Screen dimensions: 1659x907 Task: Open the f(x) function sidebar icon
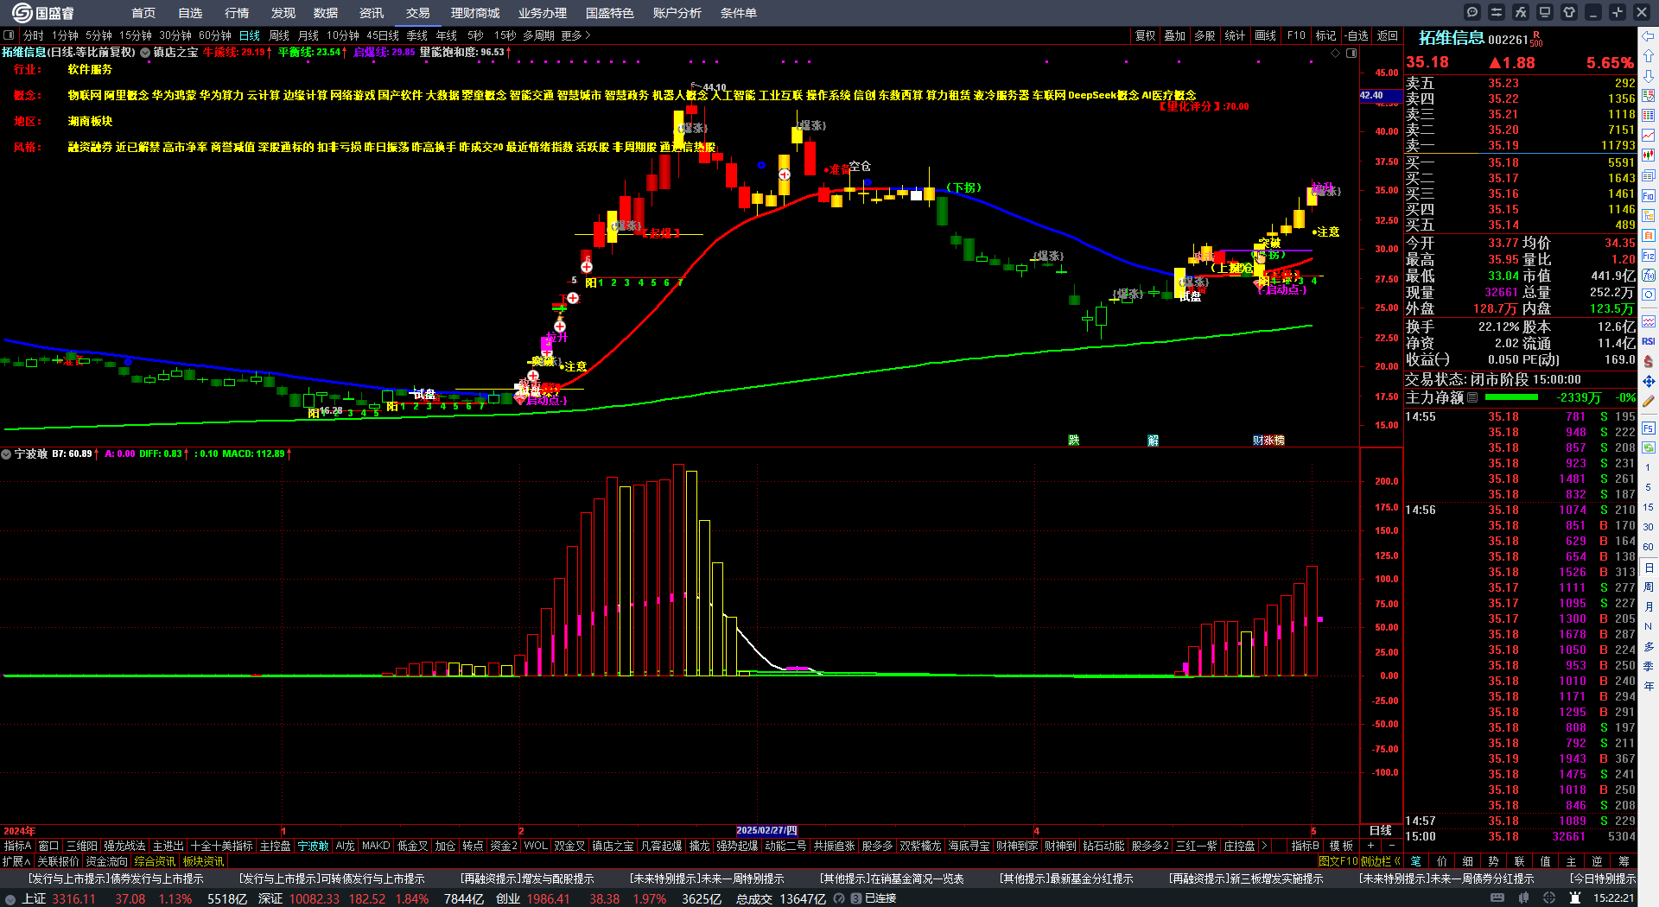(1649, 276)
